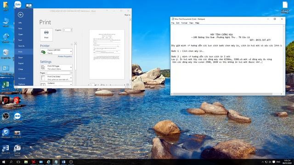The width and height of the screenshot is (294, 165).
Task: Open Notepad File menu
Action: pos(173,23)
